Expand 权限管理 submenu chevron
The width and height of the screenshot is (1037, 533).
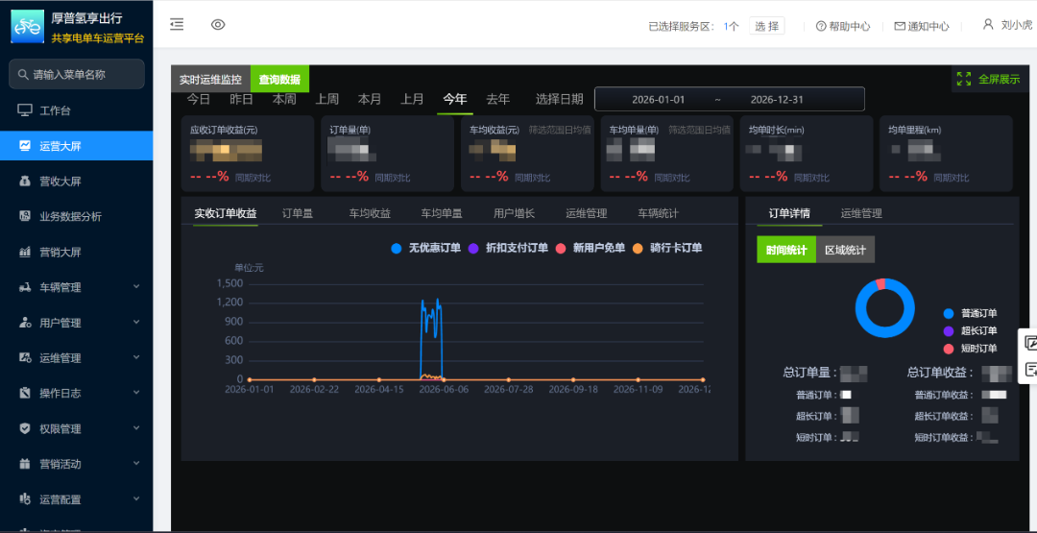136,428
